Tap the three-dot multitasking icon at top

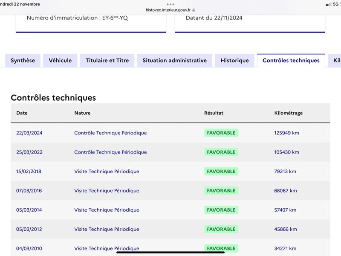[170, 4]
